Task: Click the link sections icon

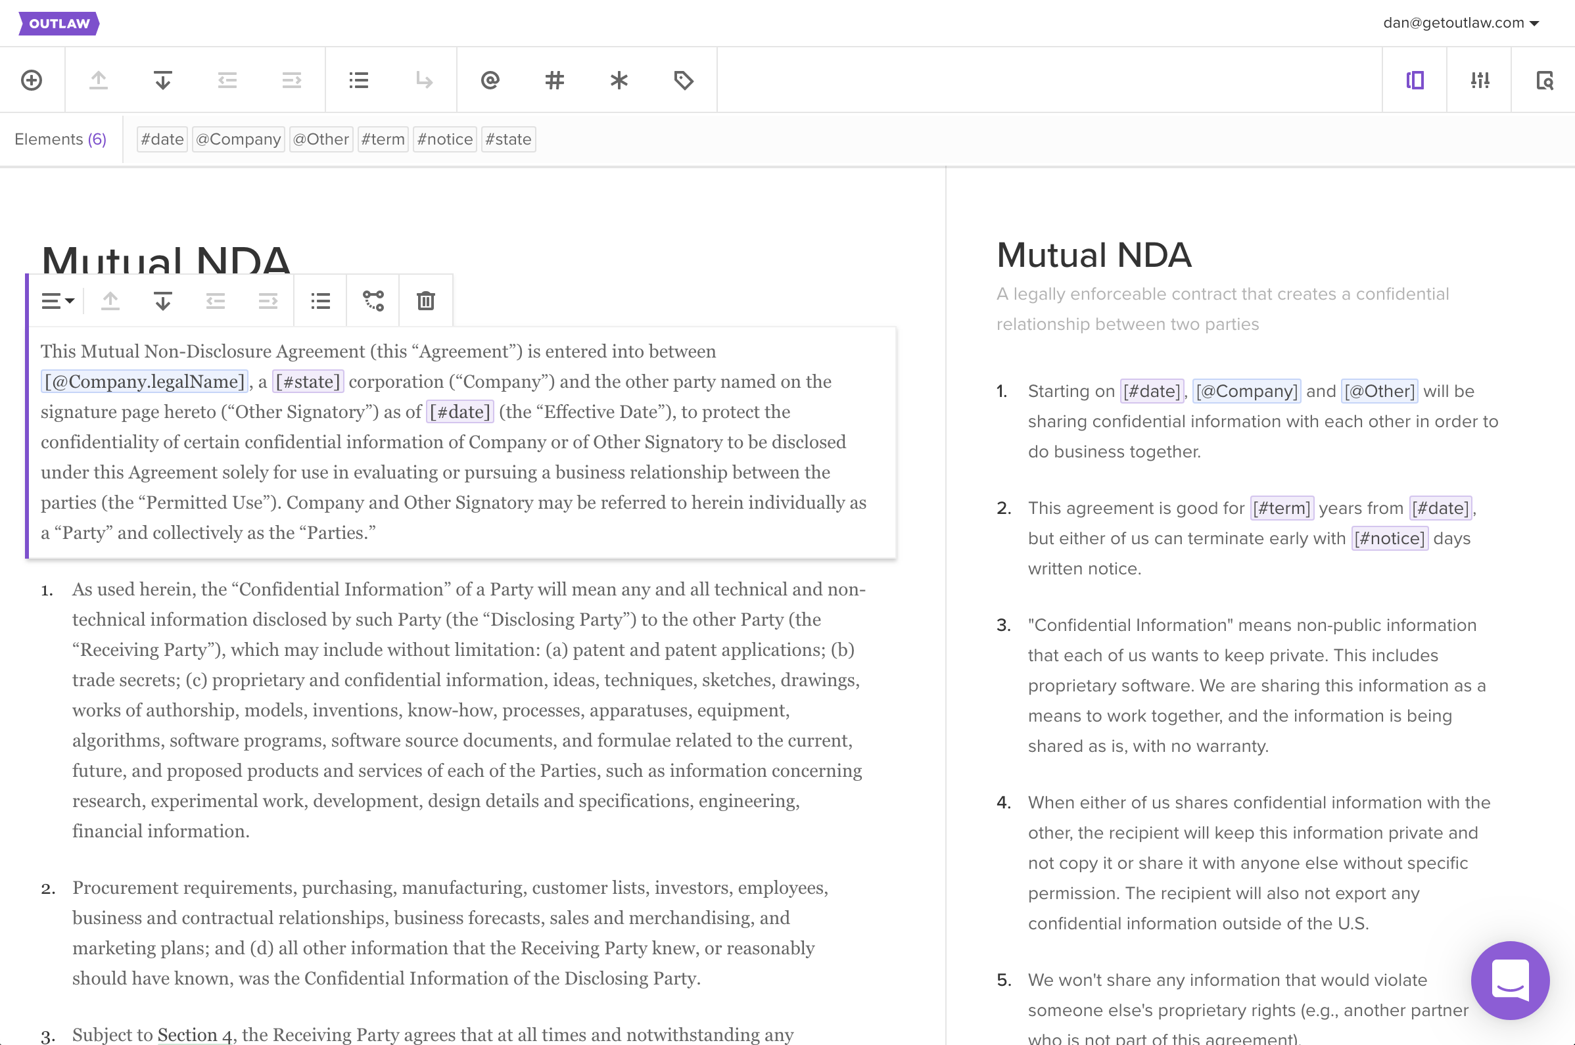Action: [x=373, y=301]
